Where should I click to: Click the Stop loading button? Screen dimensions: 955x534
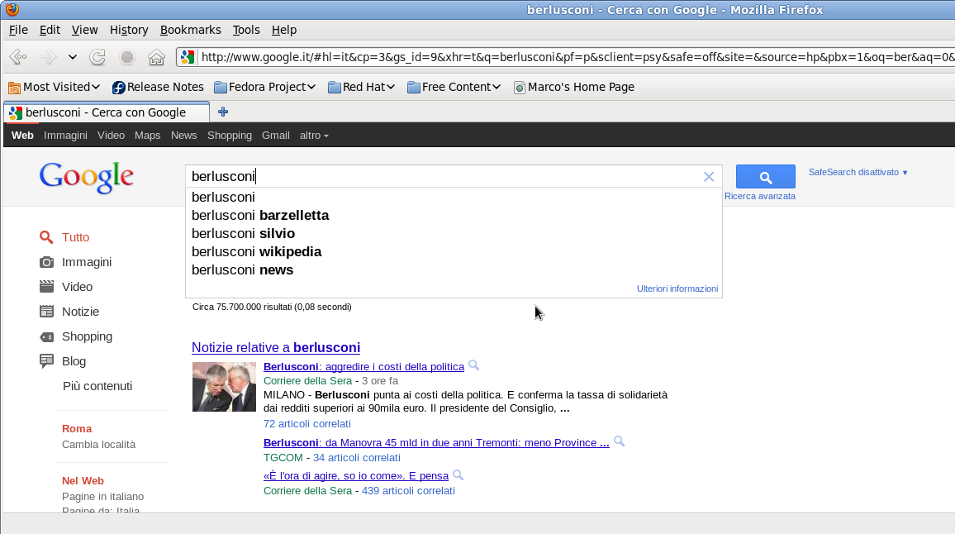tap(126, 57)
